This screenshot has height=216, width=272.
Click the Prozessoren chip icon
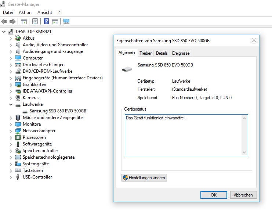click(x=18, y=137)
